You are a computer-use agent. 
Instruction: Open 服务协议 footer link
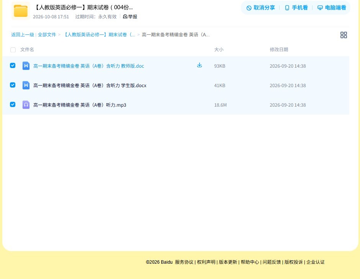[184, 262]
